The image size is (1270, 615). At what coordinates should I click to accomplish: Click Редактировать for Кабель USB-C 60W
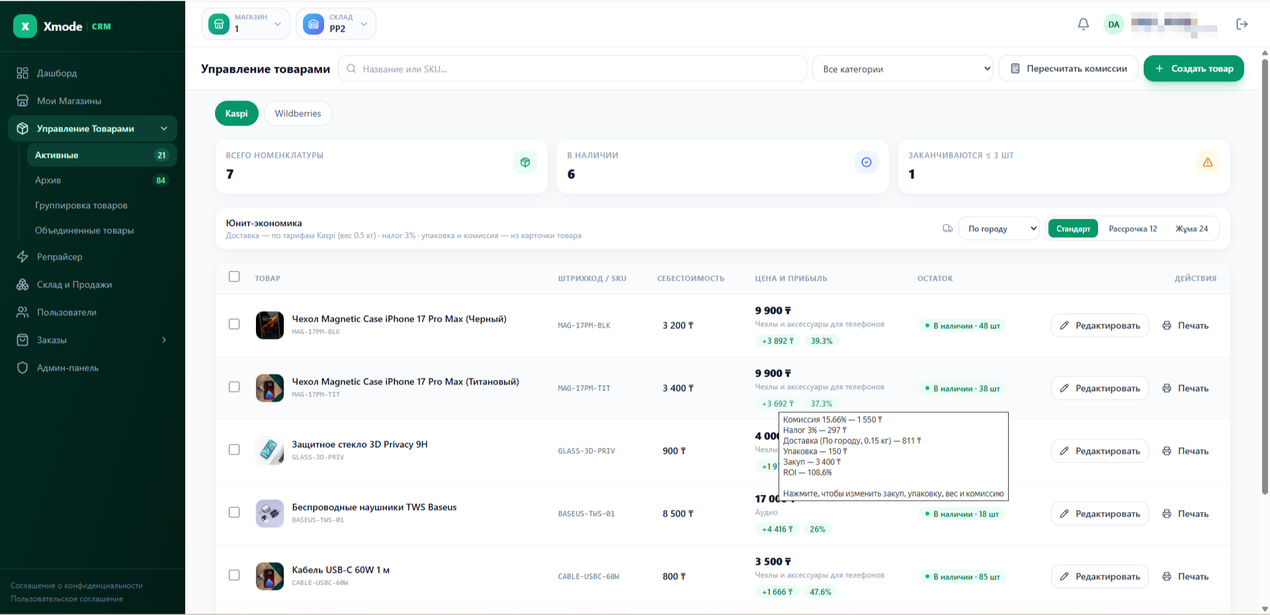coord(1100,577)
